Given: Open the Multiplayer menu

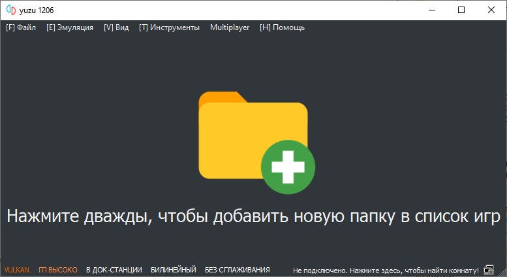Looking at the screenshot, I should [x=230, y=27].
